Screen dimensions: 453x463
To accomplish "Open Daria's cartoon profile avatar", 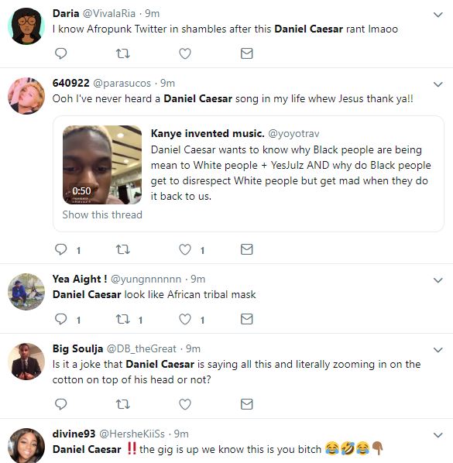I will click(x=26, y=26).
